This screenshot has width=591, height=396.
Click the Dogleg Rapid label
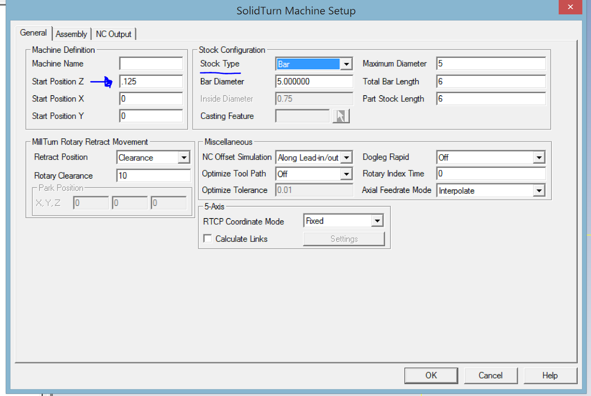(386, 157)
